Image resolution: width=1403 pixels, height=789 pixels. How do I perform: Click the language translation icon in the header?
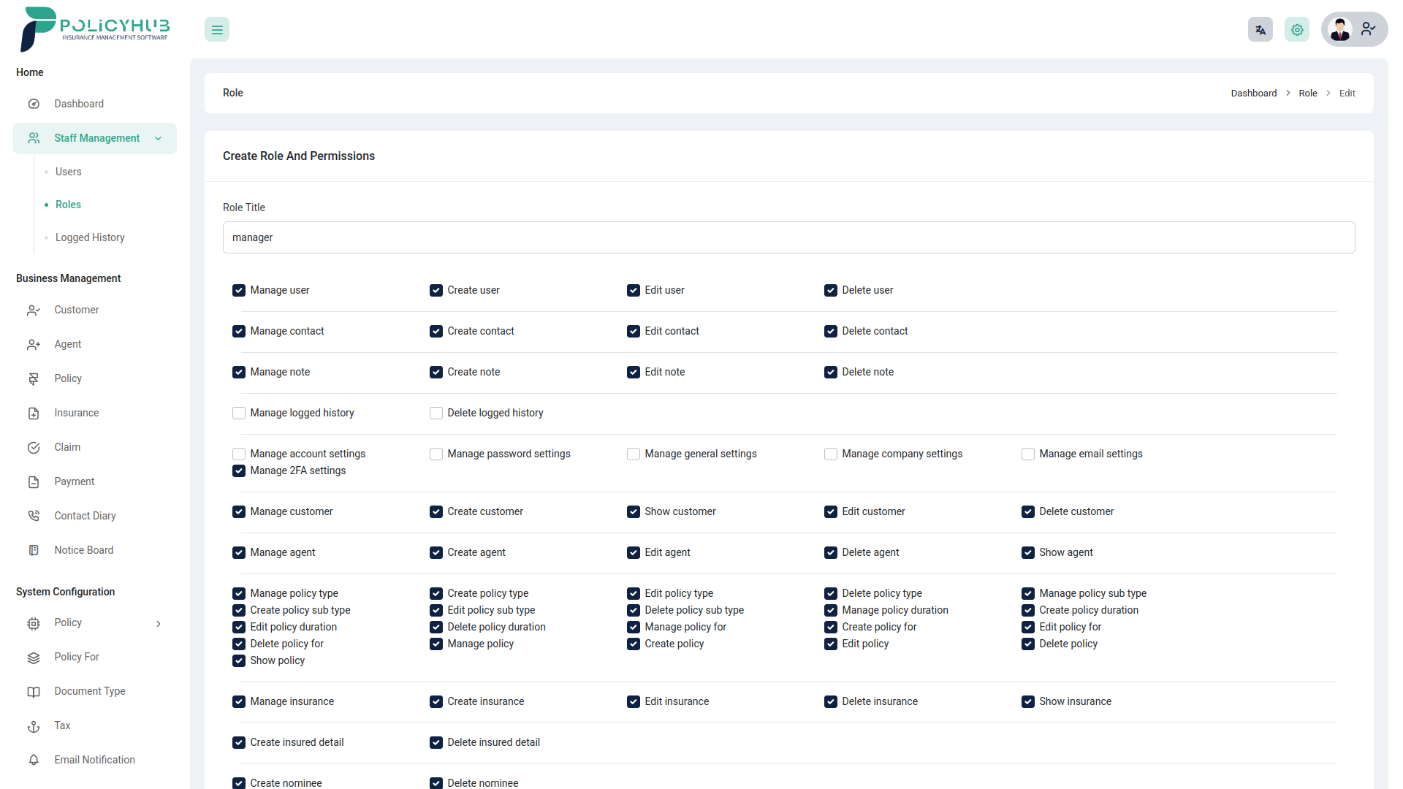1260,29
